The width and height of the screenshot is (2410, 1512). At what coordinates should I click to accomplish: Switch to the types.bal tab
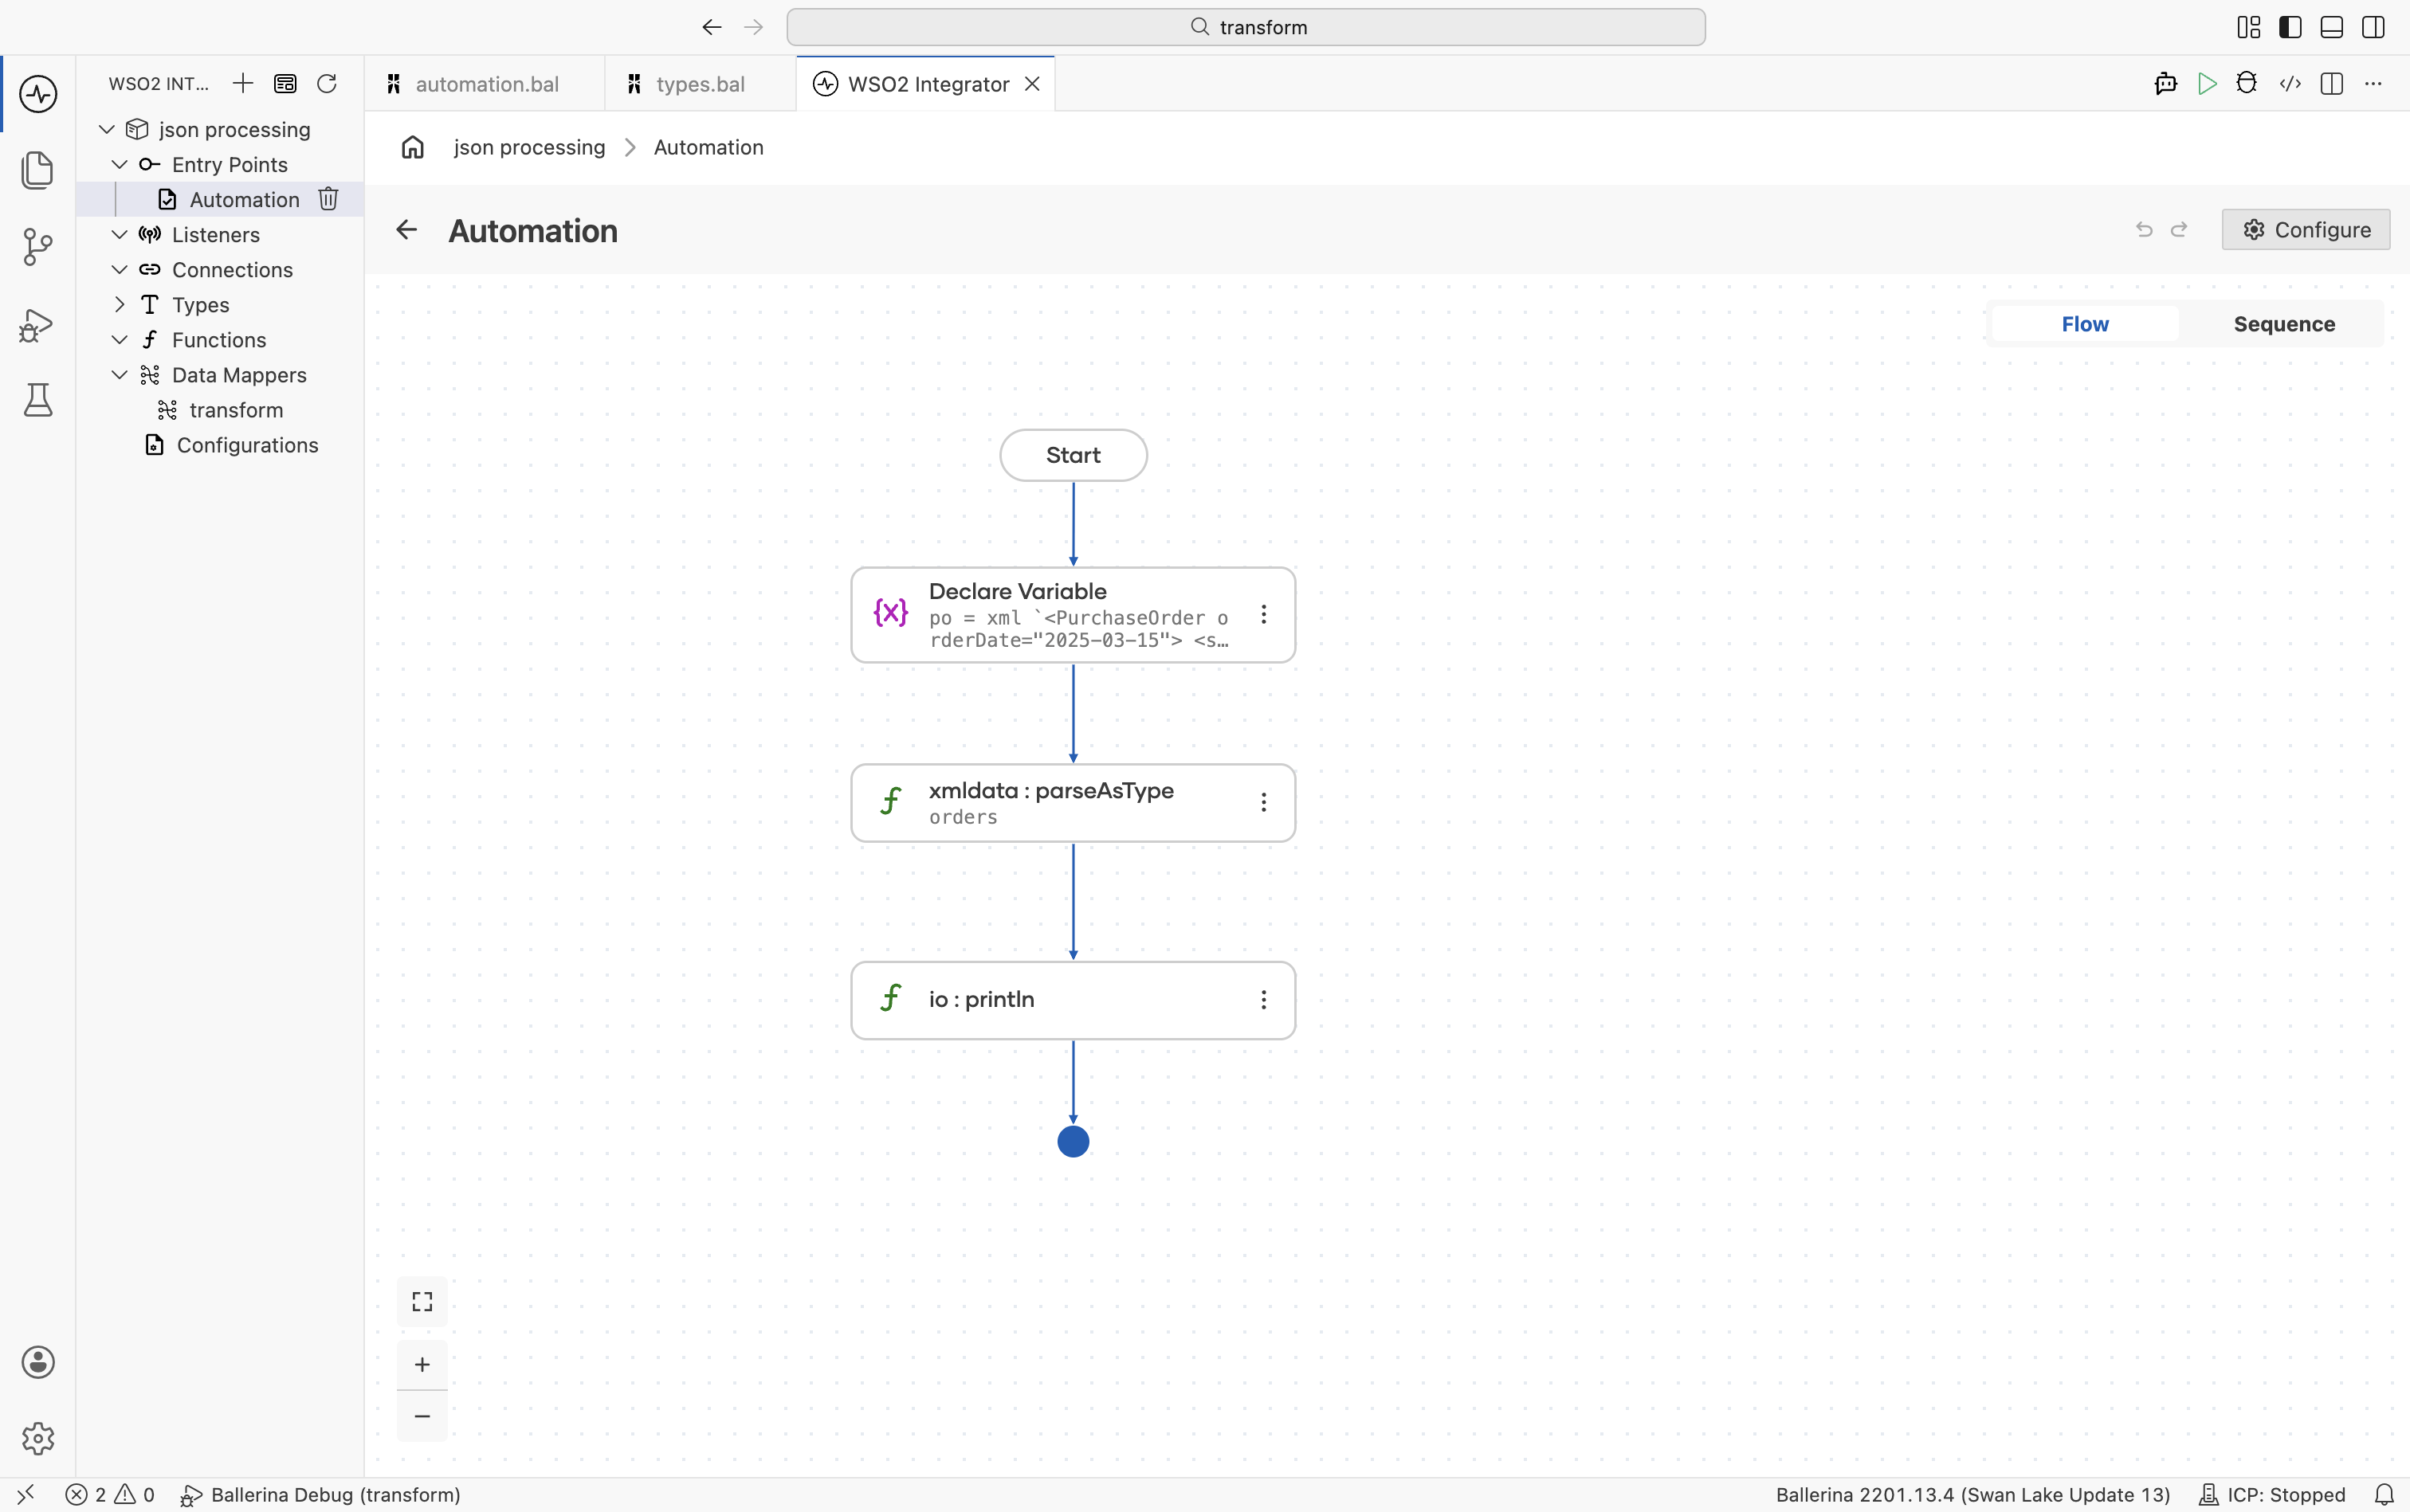pos(701,84)
